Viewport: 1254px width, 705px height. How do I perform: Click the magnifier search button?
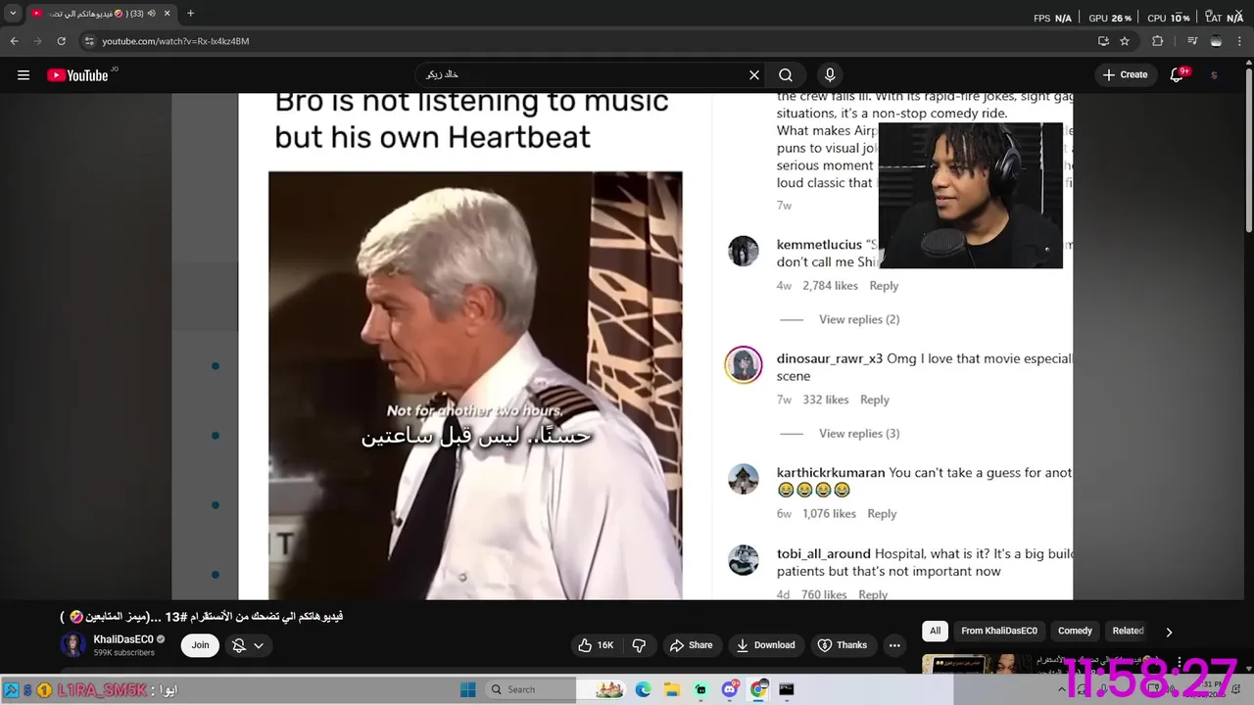point(786,75)
